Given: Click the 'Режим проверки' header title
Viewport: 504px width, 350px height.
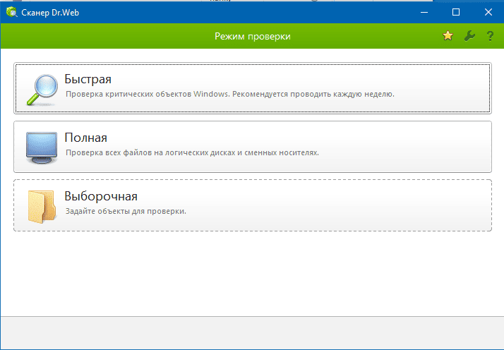Looking at the screenshot, I should (253, 36).
